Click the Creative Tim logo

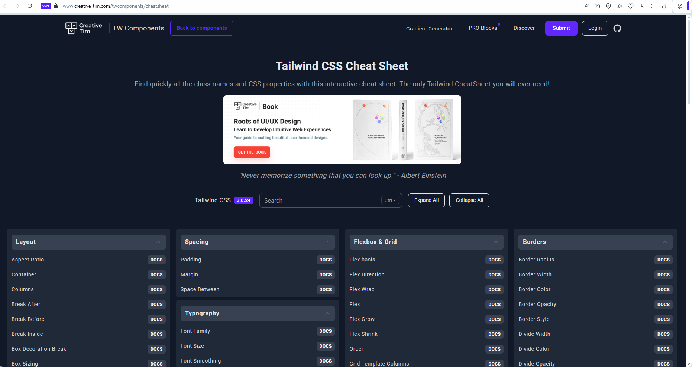click(84, 28)
